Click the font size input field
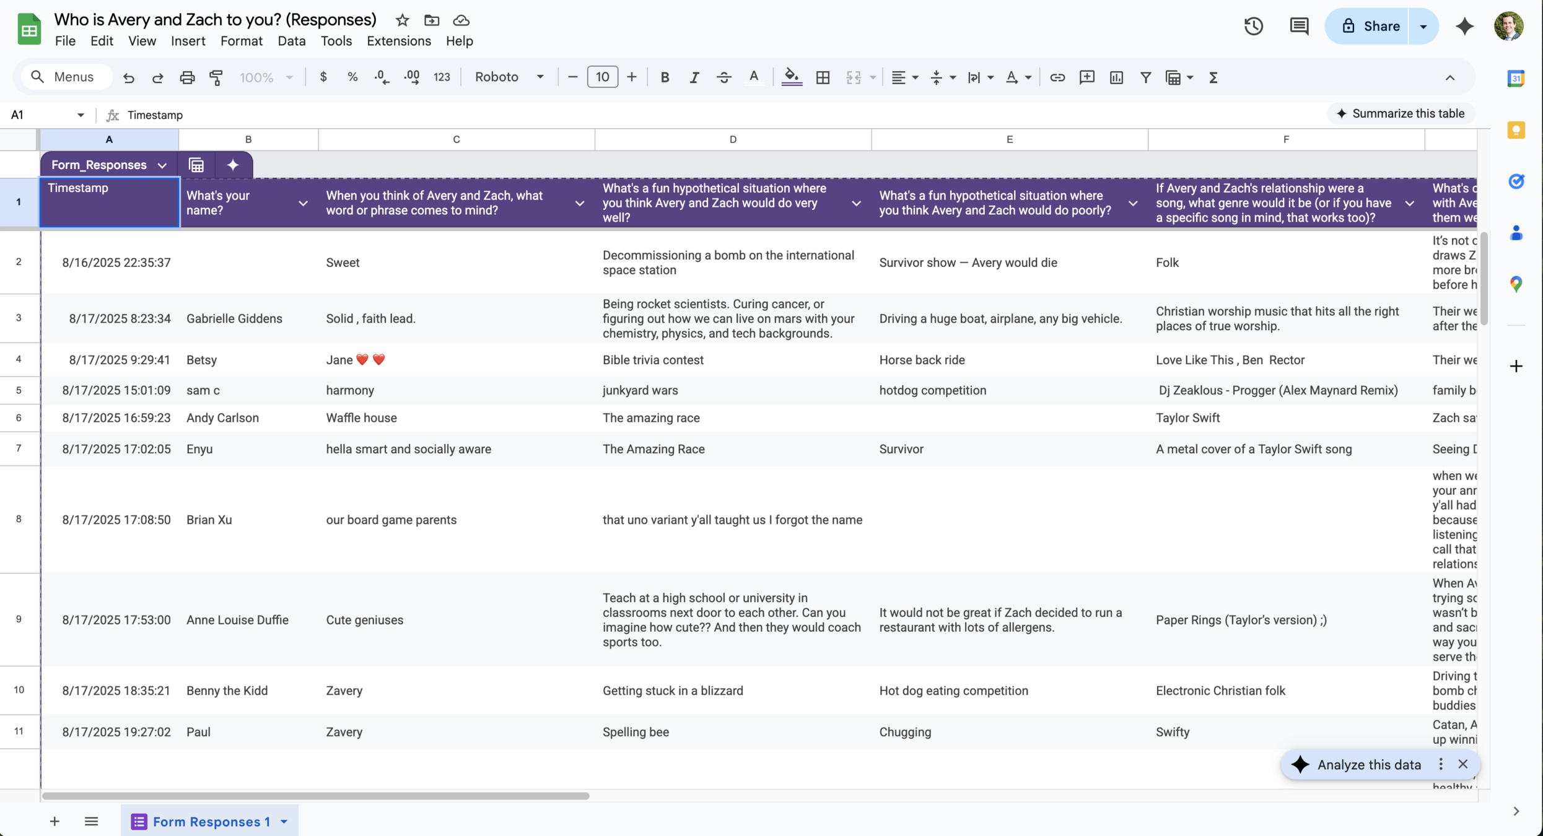Viewport: 1543px width, 836px height. (602, 77)
